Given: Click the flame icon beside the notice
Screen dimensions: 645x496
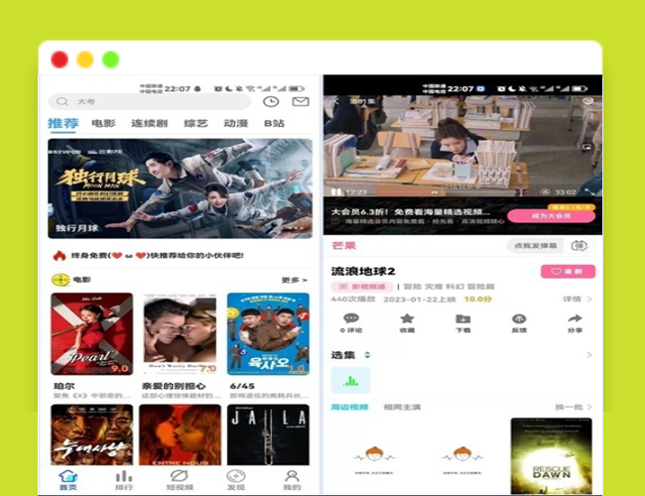Looking at the screenshot, I should [60, 255].
